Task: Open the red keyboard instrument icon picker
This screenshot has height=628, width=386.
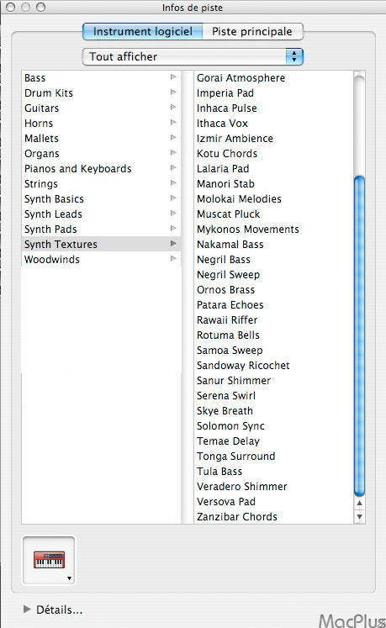Action: (x=49, y=560)
